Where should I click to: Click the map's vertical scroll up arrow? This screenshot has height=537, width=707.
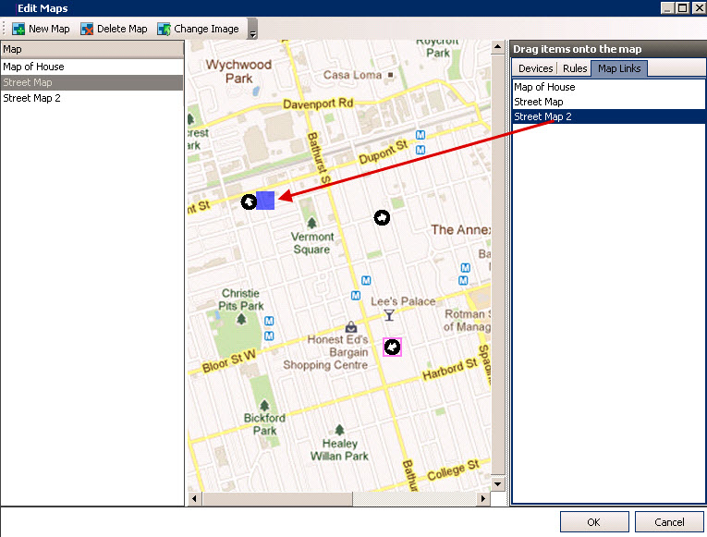[x=497, y=47]
